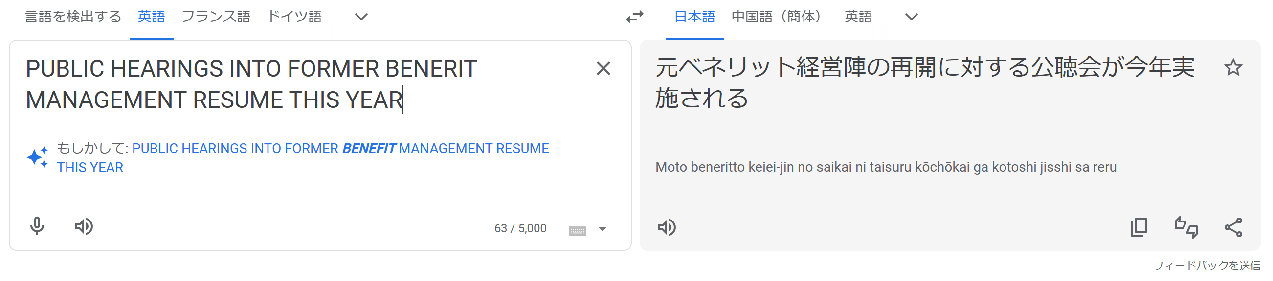Accept the suggested BENEFIT spelling correction

tap(340, 149)
